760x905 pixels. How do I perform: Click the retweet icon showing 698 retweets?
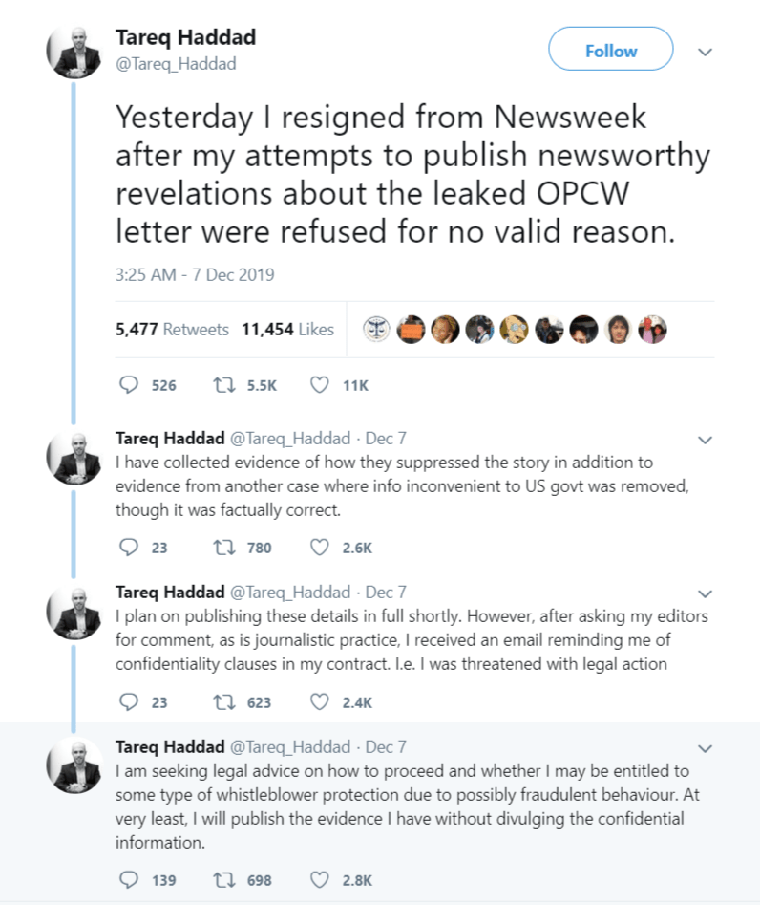pyautogui.click(x=224, y=880)
